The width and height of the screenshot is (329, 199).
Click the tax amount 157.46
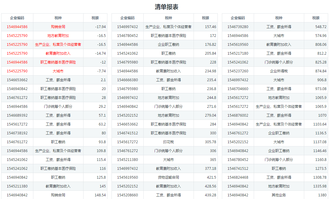tap(210, 27)
